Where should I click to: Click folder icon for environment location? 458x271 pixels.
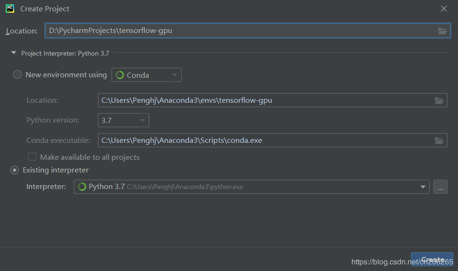[439, 100]
